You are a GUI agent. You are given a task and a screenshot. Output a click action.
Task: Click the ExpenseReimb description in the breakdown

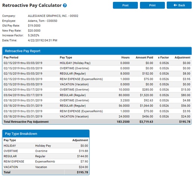tap(45, 162)
